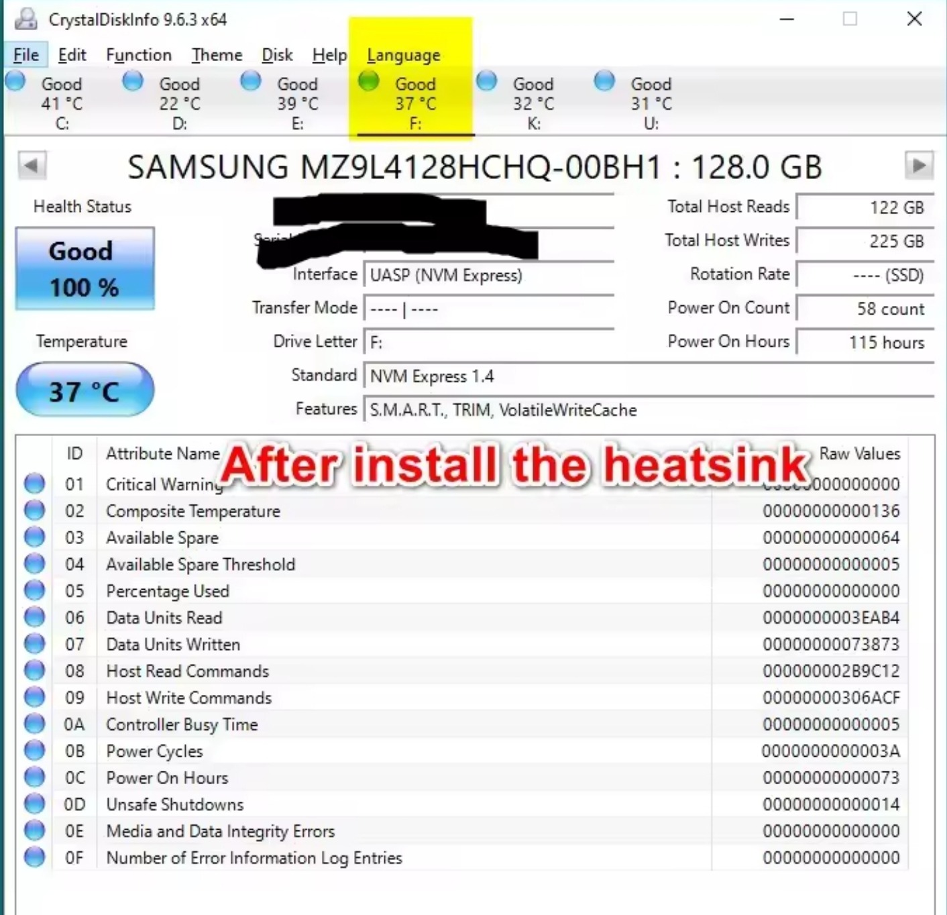Click the green status orb of drive F:
The width and height of the screenshot is (947, 915).
tap(368, 80)
